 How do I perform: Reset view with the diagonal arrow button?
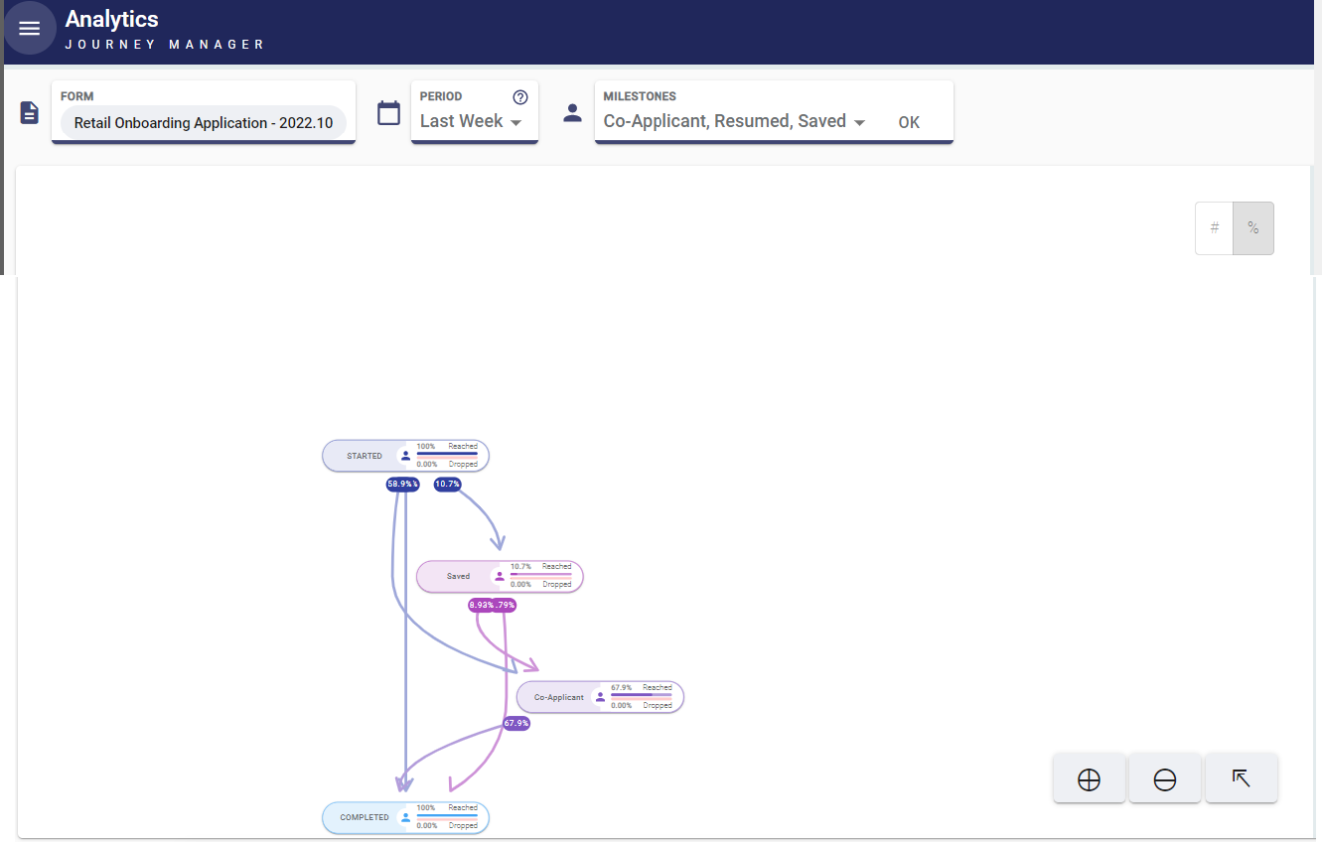click(x=1241, y=778)
